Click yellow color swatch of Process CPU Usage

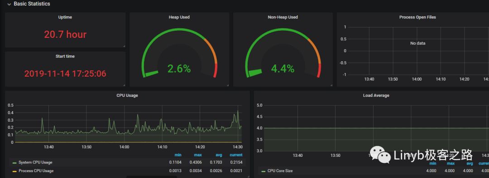click(x=14, y=171)
